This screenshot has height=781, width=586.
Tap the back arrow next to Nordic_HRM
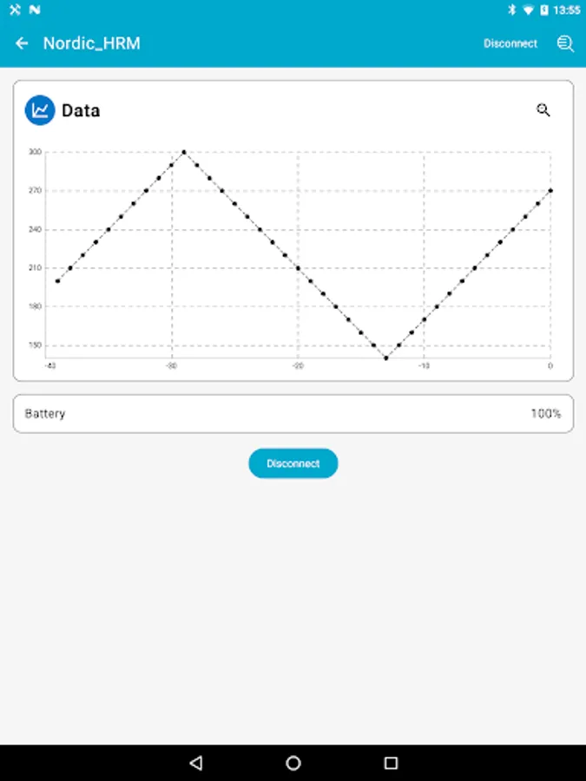(23, 43)
